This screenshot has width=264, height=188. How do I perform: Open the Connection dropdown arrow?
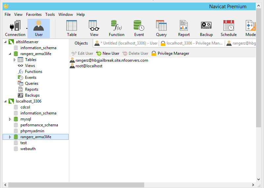click(27, 28)
